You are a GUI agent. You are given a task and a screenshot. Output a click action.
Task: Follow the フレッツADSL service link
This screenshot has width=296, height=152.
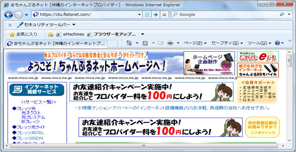pos(28,132)
